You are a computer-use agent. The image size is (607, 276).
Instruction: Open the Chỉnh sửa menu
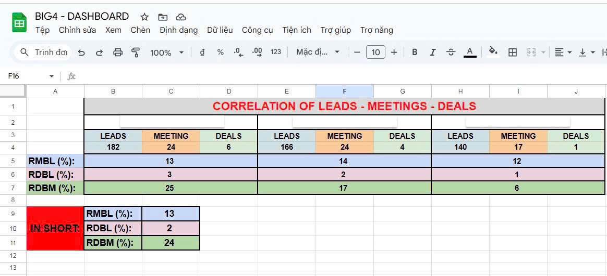click(77, 30)
